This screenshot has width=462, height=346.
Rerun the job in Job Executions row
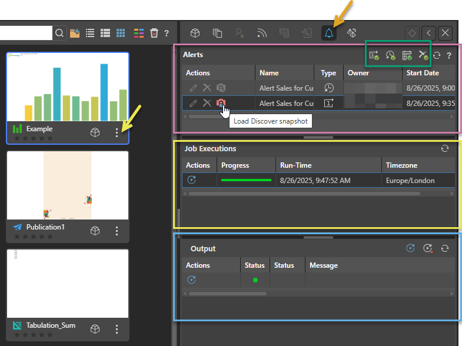tap(191, 180)
